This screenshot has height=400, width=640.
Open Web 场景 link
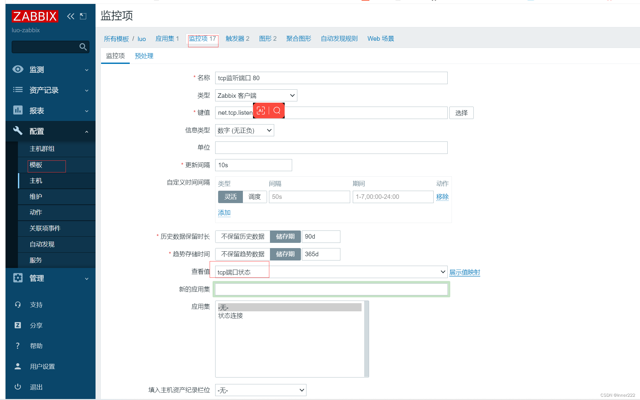380,39
